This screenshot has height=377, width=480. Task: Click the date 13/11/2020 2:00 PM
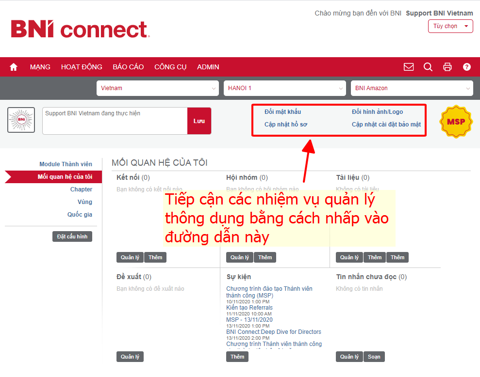248,338
